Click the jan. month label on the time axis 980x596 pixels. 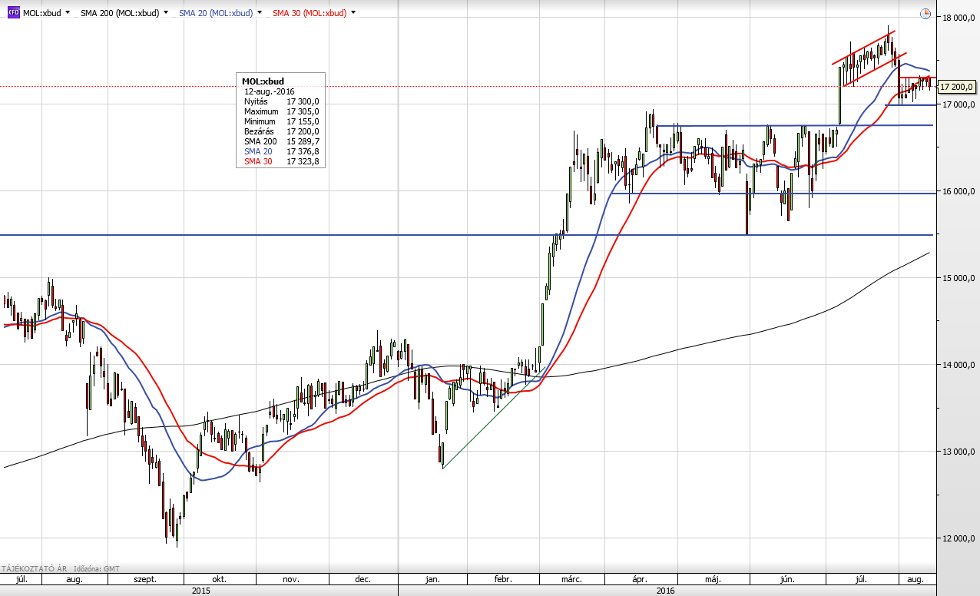432,579
